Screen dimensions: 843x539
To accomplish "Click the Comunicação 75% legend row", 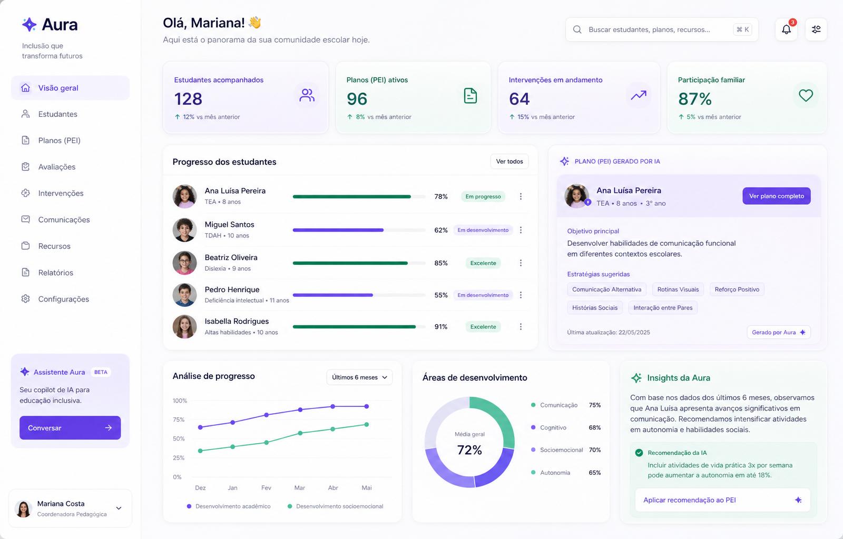I will (566, 405).
